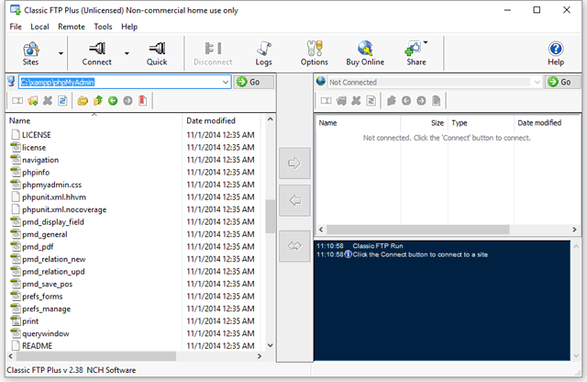Screen dimensions: 587x382
Task: Open the Remote menu
Action: coord(71,27)
